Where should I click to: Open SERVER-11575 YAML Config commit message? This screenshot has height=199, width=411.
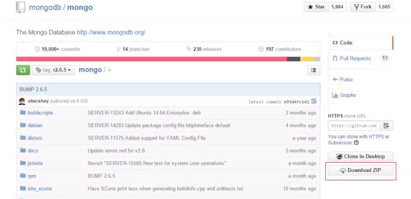pos(147,138)
